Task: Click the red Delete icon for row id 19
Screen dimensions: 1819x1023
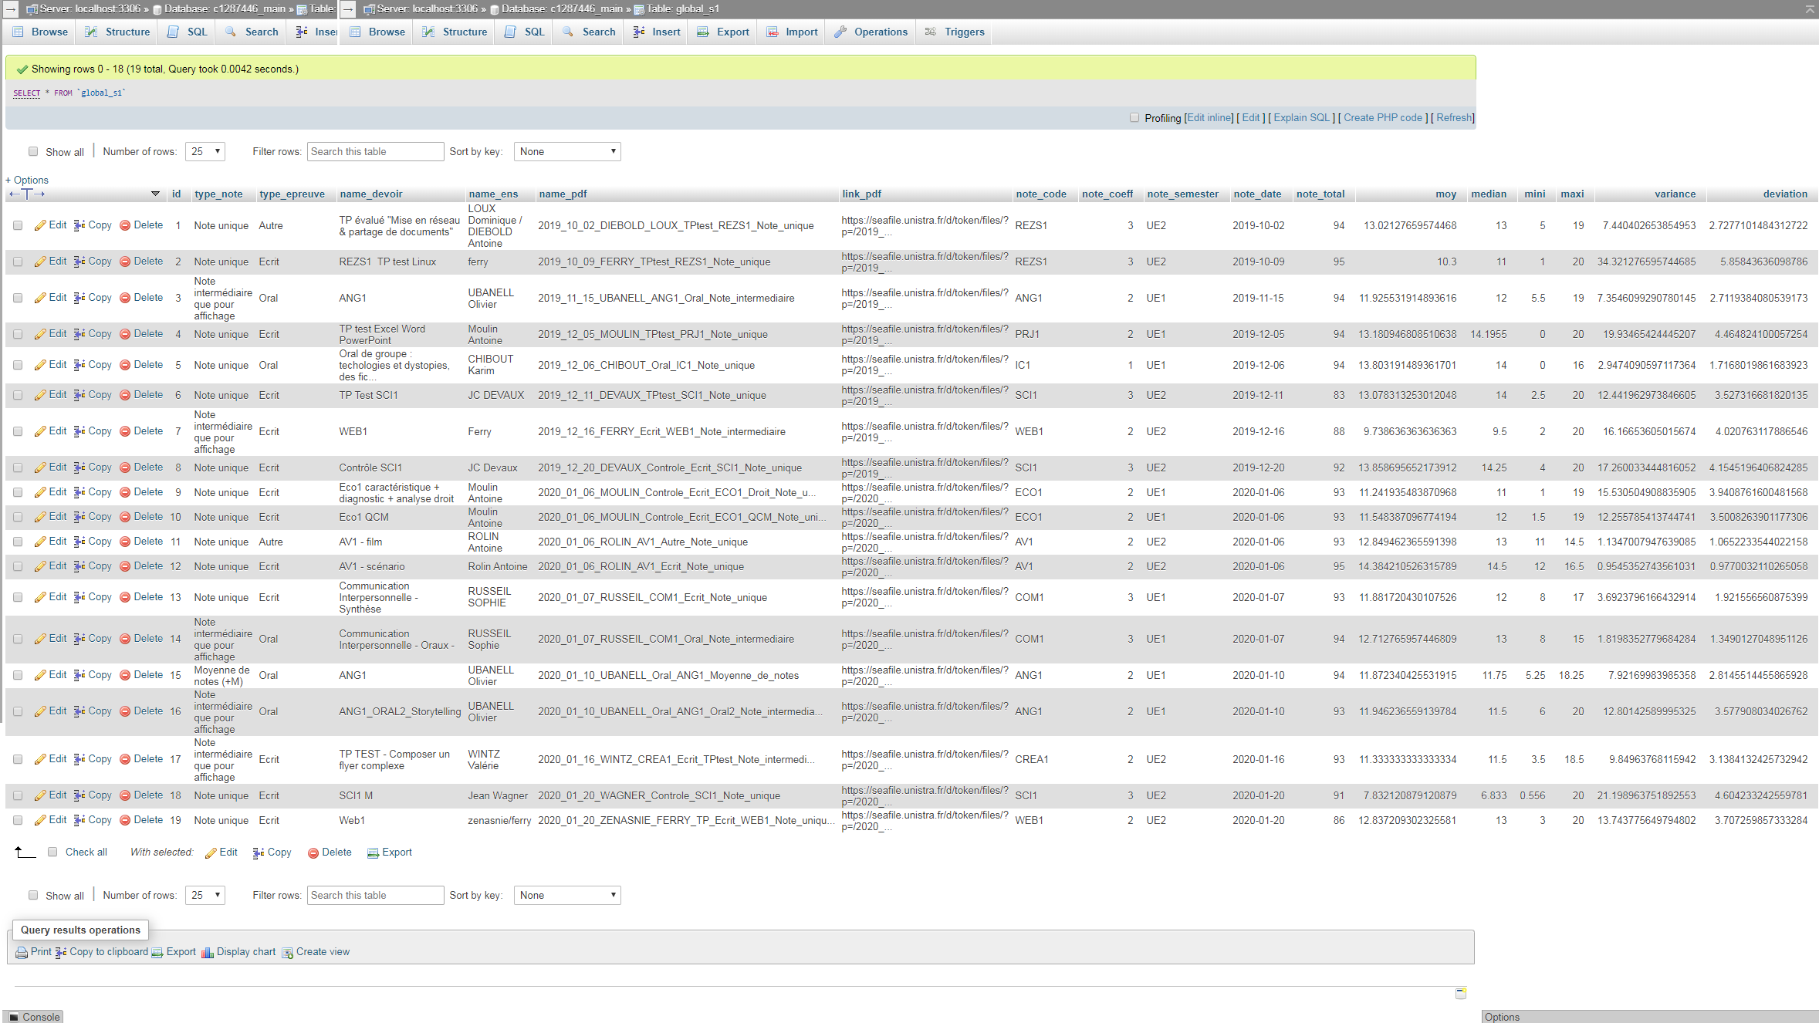Action: point(125,820)
